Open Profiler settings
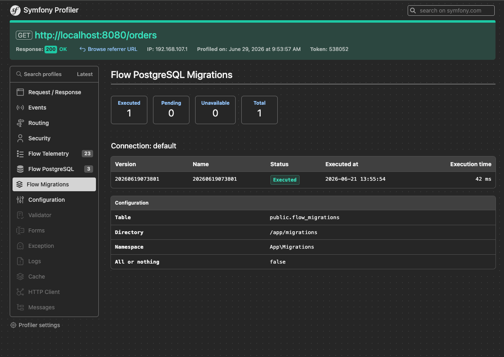This screenshot has width=504, height=357. pos(35,325)
